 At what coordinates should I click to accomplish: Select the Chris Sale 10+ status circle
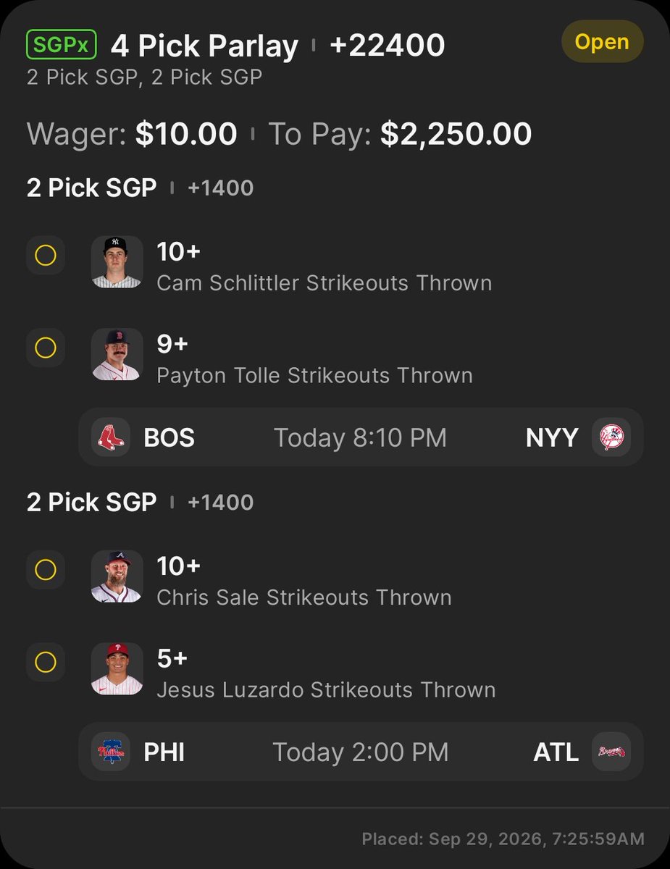click(x=45, y=571)
